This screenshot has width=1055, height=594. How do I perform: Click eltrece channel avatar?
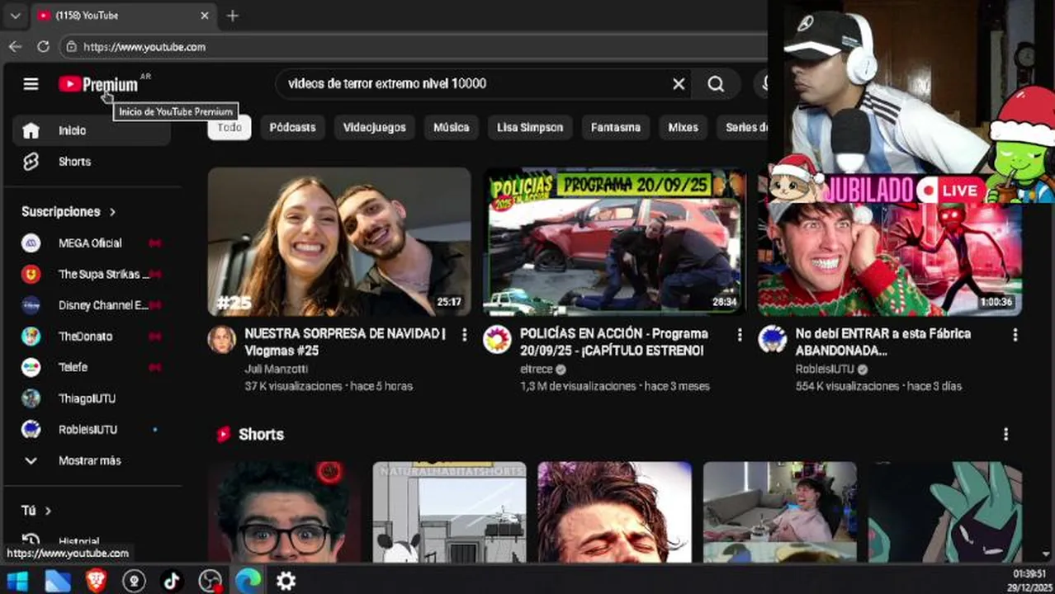click(x=497, y=339)
